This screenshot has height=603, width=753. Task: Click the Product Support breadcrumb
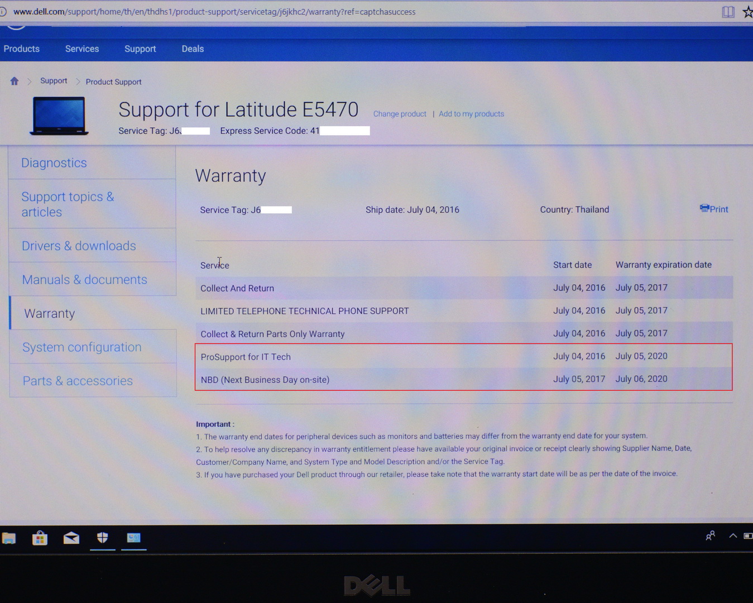pyautogui.click(x=113, y=82)
